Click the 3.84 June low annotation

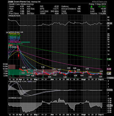(x=50, y=77)
